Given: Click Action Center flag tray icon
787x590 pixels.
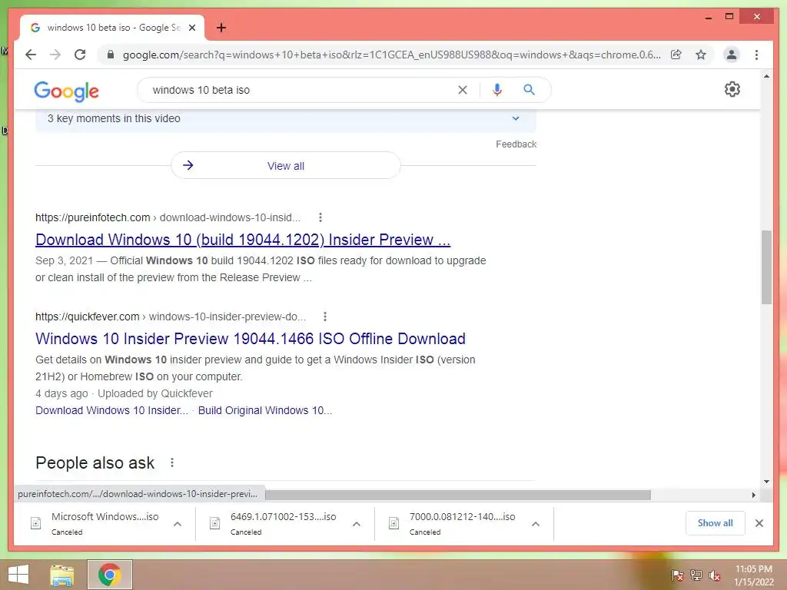Looking at the screenshot, I should click(677, 575).
